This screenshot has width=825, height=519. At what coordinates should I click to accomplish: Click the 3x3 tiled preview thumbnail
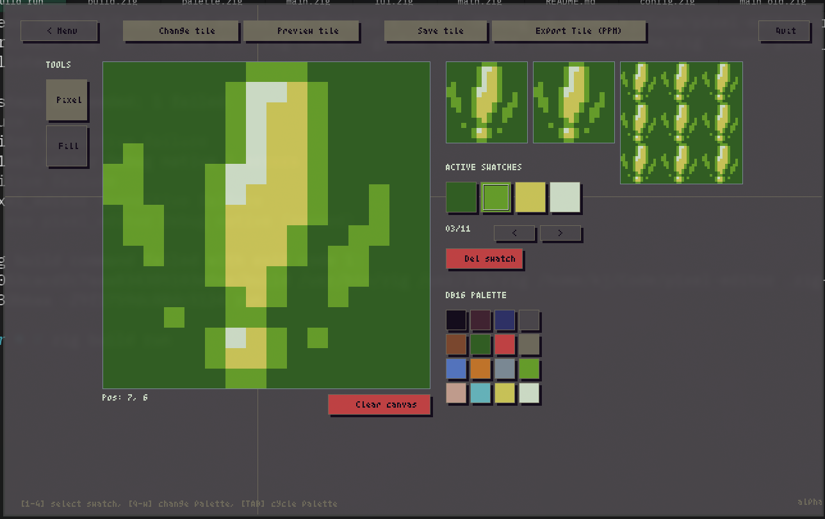click(681, 123)
